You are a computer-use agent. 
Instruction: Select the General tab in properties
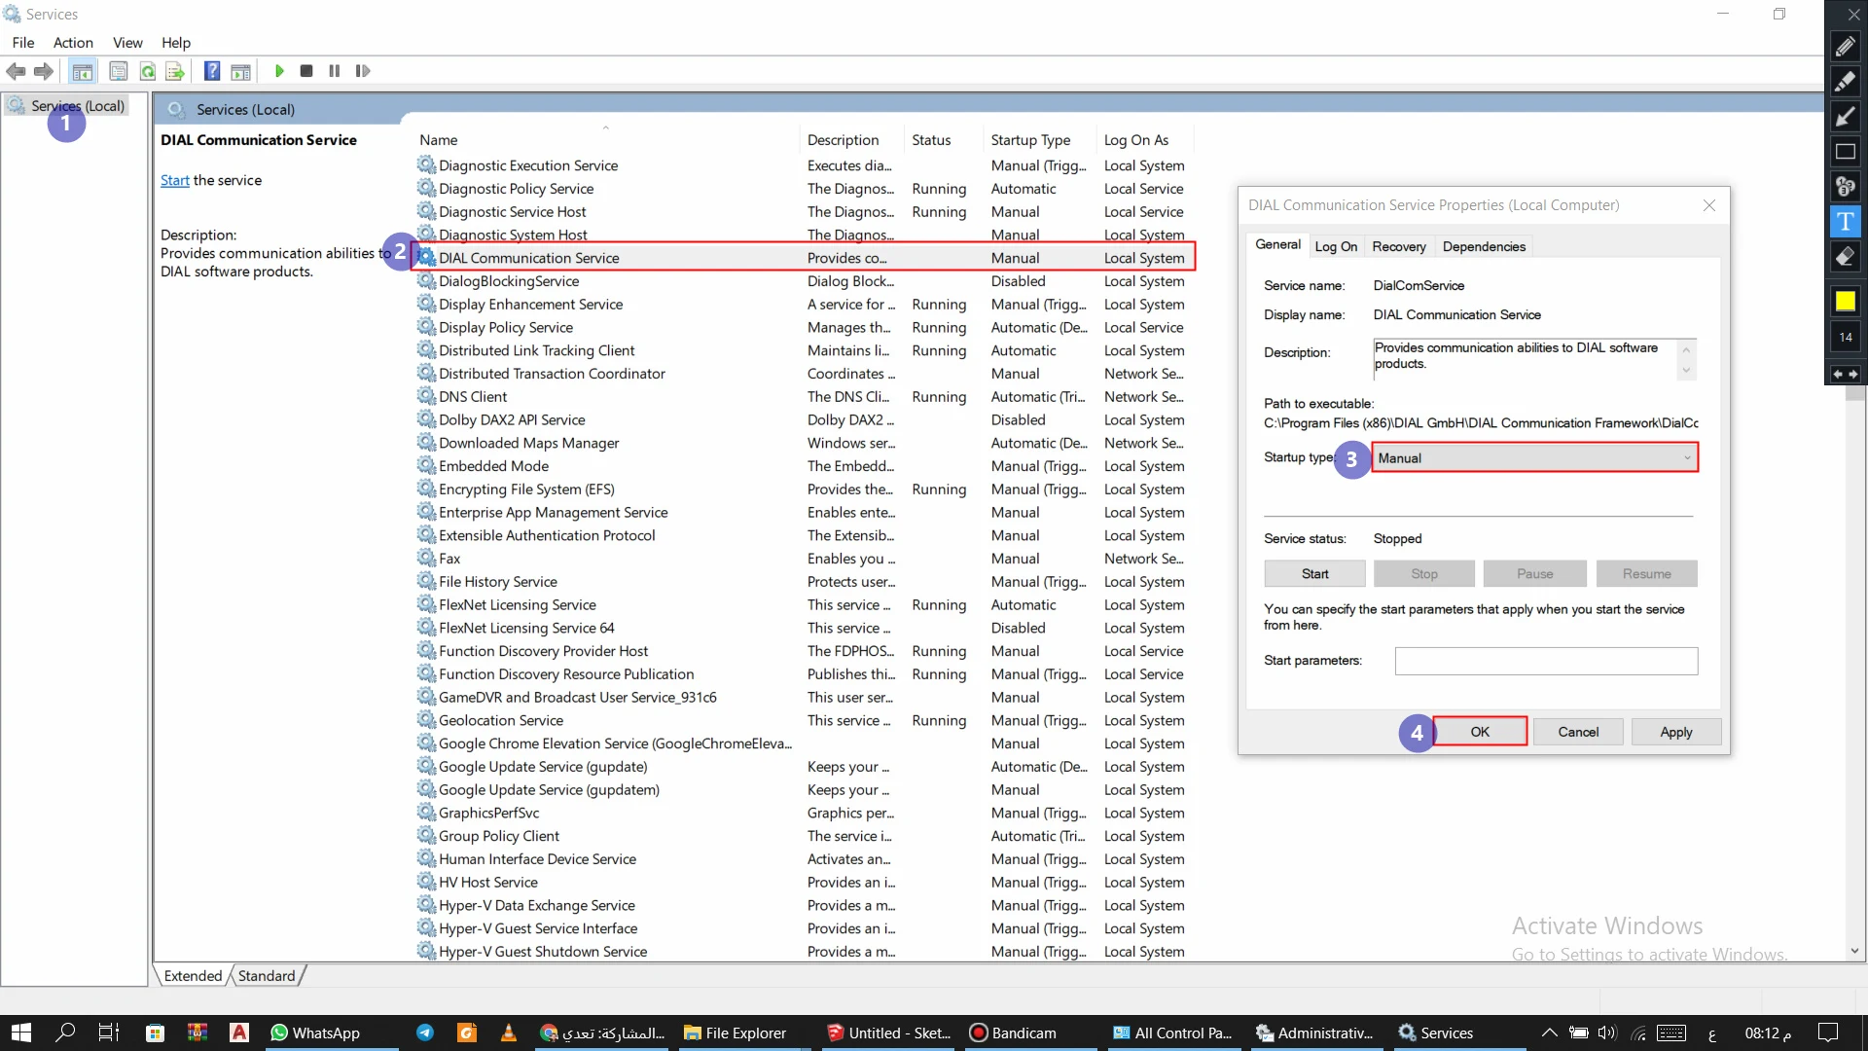(1277, 246)
